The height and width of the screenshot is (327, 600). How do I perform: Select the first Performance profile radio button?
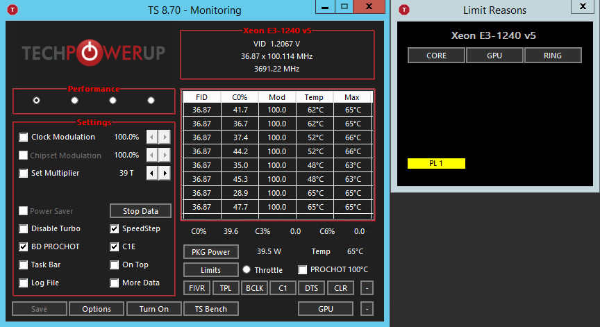(x=36, y=100)
